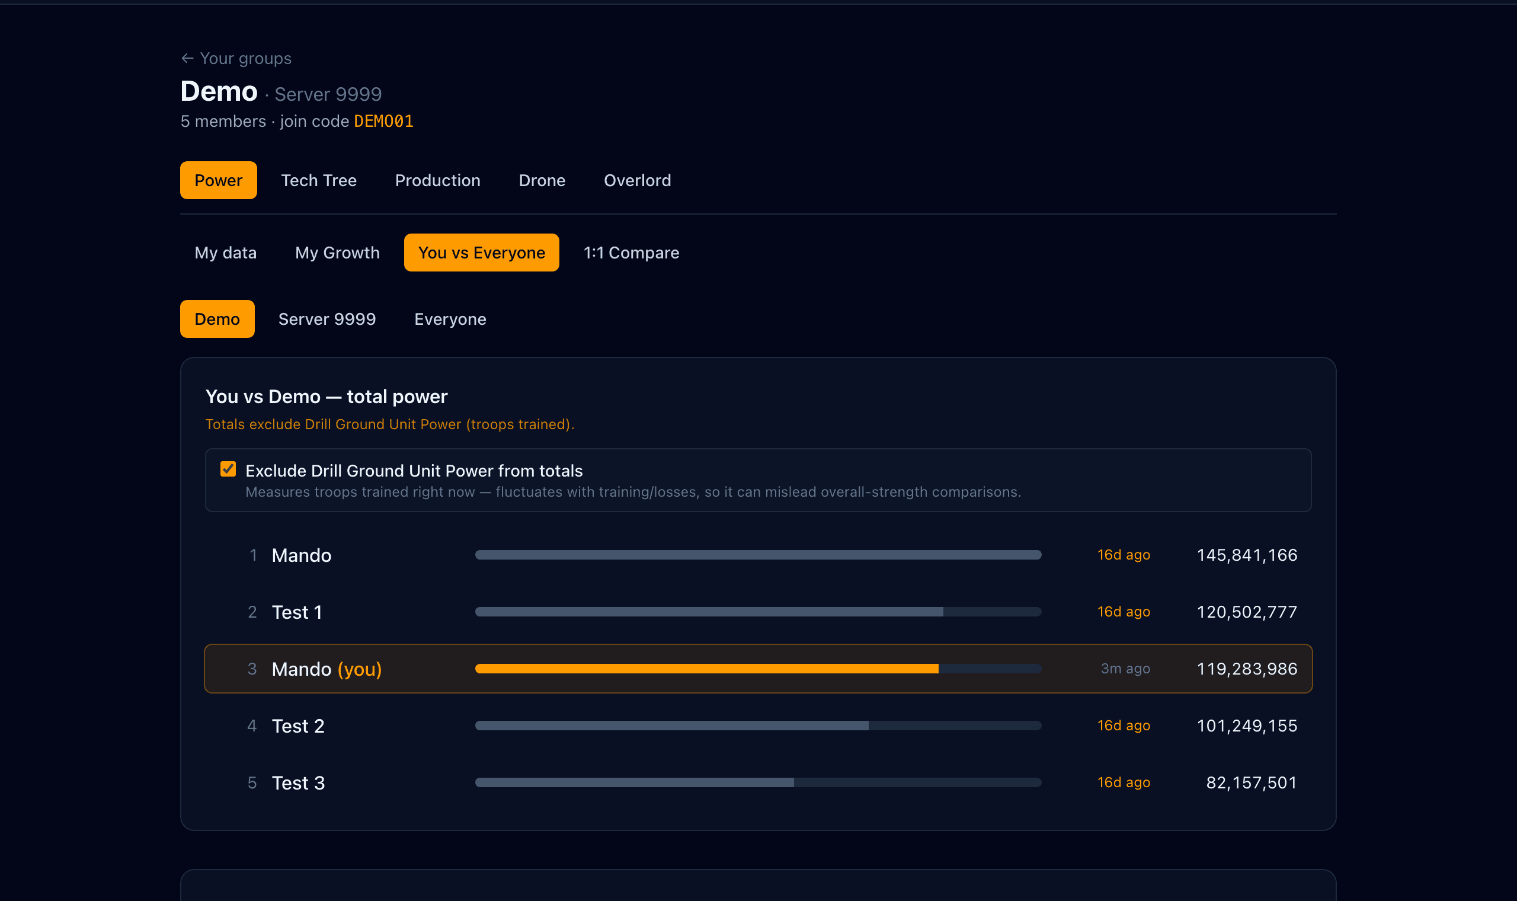1517x901 pixels.
Task: Open the 1:1 Compare view
Action: point(631,253)
